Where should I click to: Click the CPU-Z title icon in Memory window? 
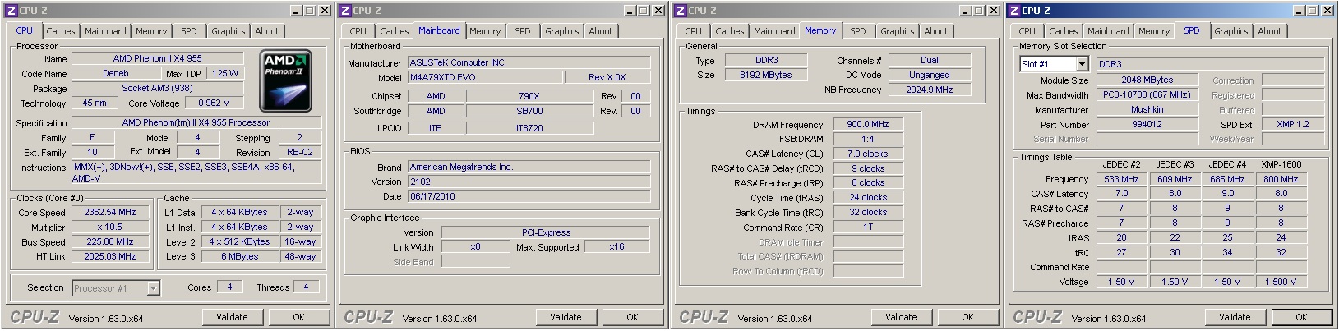pyautogui.click(x=680, y=11)
